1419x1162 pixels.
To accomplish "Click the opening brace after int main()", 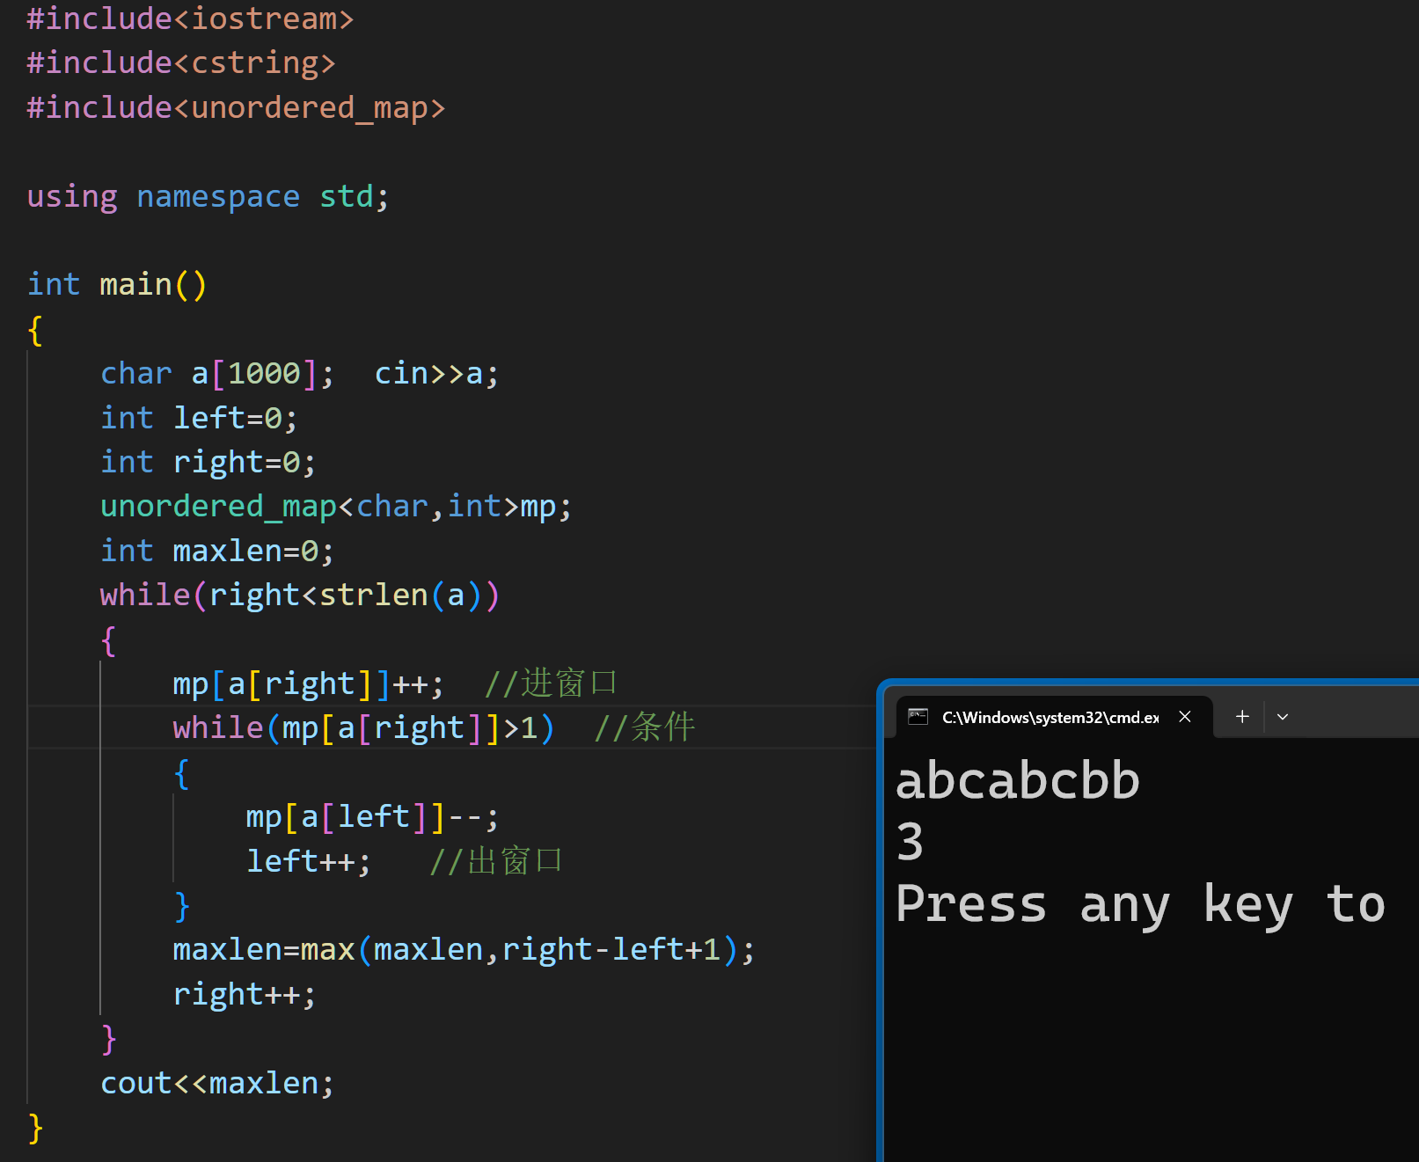I will tap(35, 330).
